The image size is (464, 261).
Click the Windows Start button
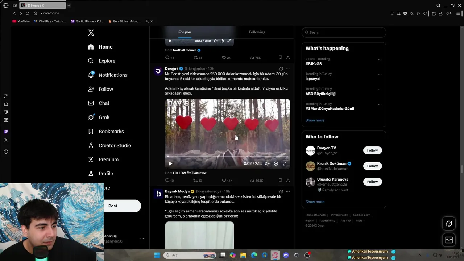point(157,255)
